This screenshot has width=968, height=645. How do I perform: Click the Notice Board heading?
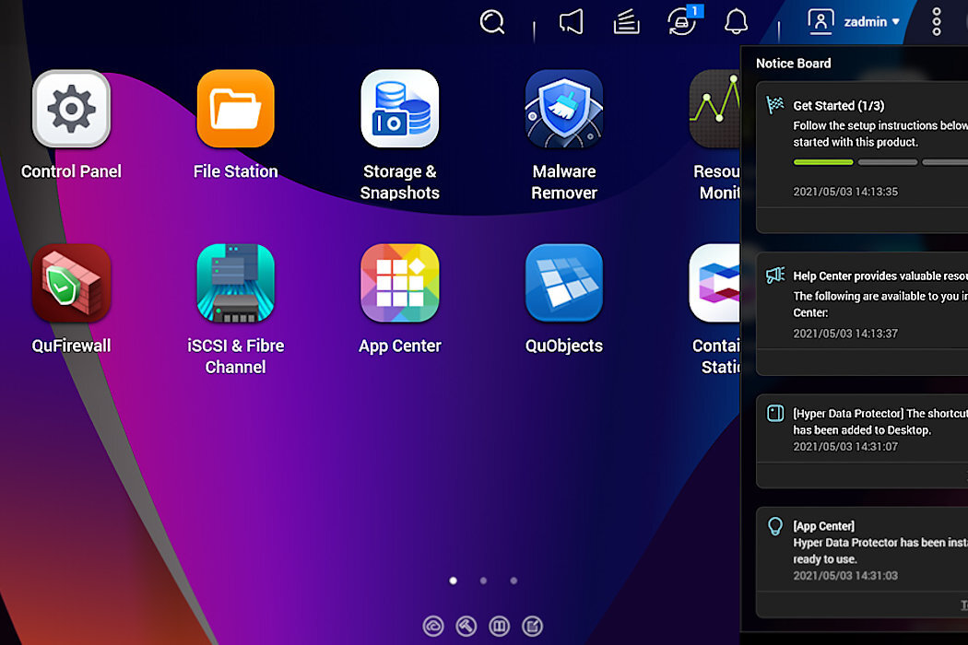tap(793, 63)
